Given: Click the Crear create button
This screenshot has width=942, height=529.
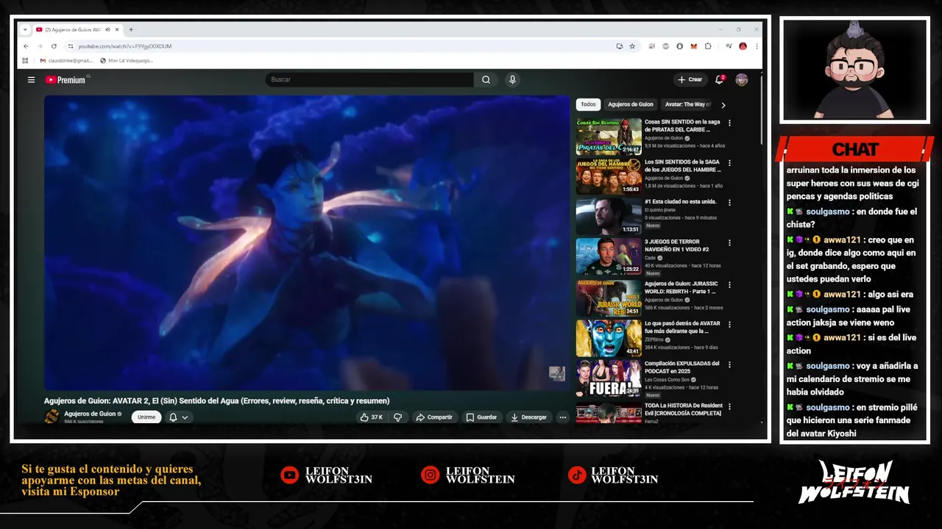Looking at the screenshot, I should [x=690, y=79].
